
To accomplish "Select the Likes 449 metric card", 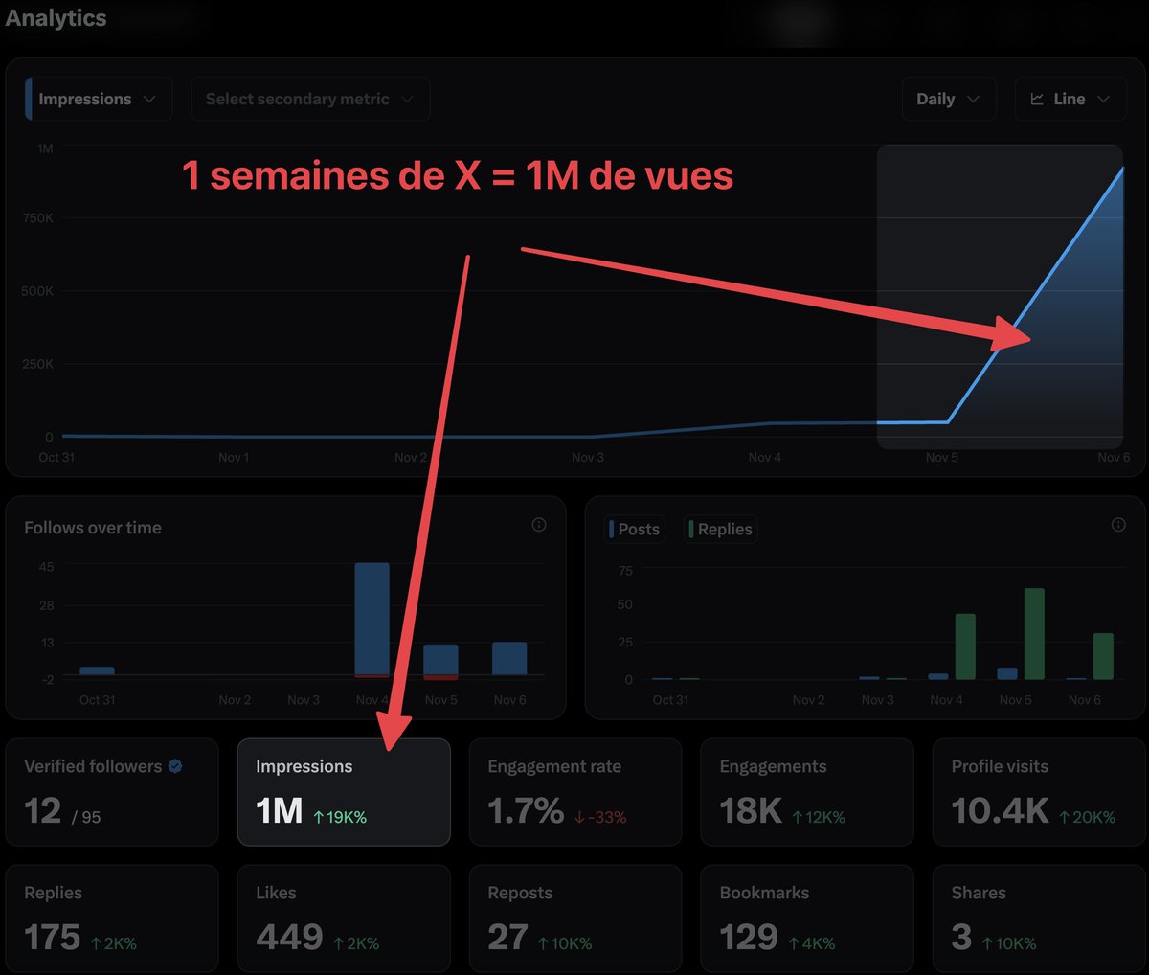I will 344,918.
